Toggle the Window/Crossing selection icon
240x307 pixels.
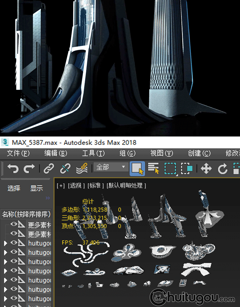click(x=187, y=168)
